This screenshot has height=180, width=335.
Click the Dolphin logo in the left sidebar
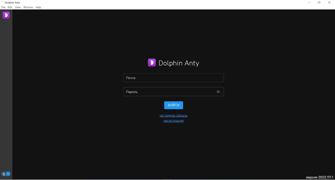click(x=6, y=15)
